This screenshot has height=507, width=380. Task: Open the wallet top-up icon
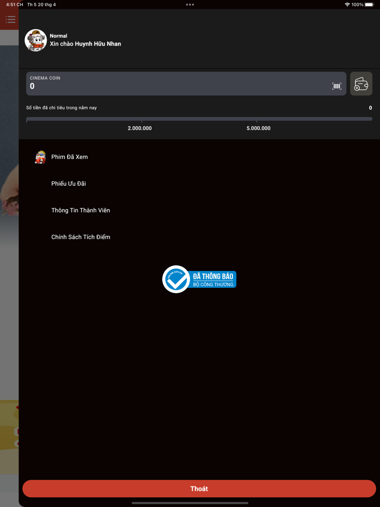(361, 84)
